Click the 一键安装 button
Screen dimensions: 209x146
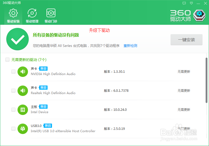click(187, 40)
